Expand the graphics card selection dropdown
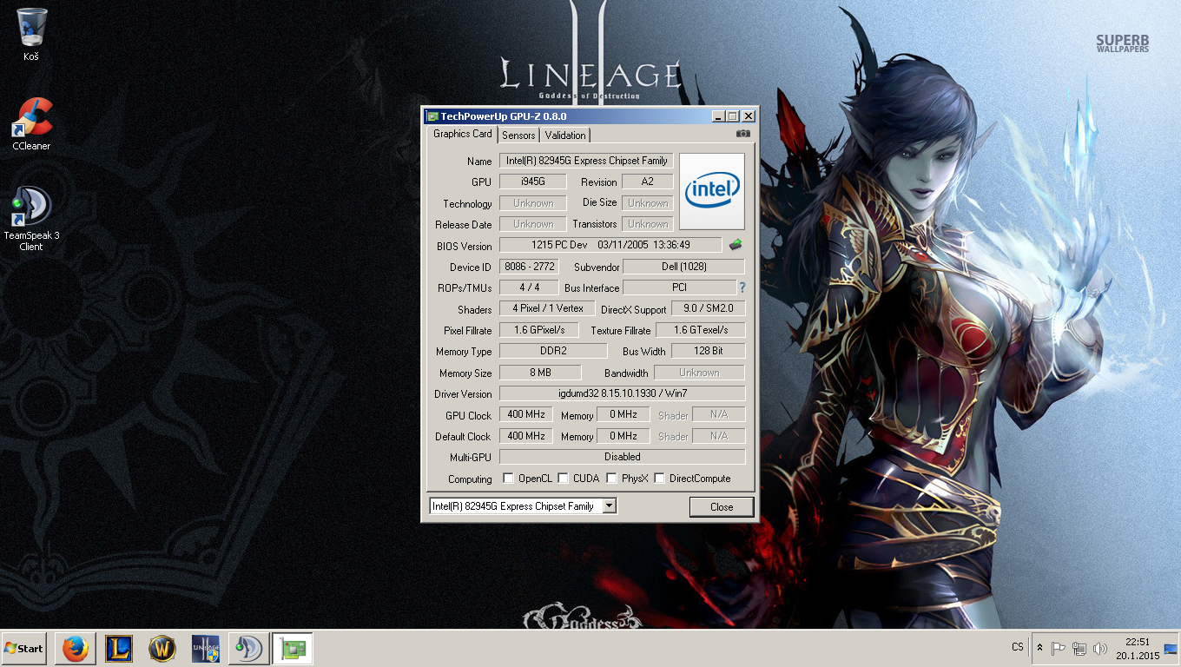Screen dimensions: 1181x667 (x=610, y=506)
